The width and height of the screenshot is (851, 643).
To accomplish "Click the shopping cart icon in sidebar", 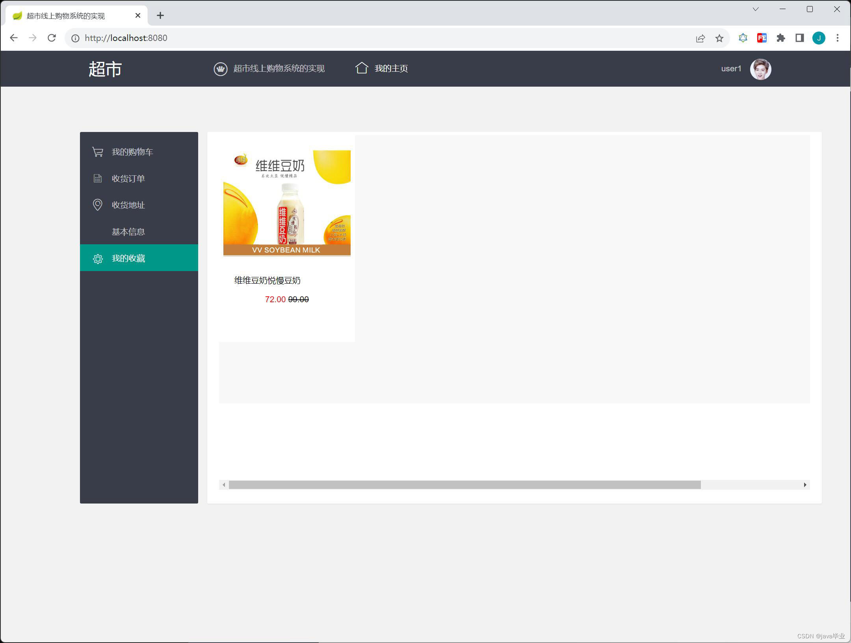I will coord(97,152).
